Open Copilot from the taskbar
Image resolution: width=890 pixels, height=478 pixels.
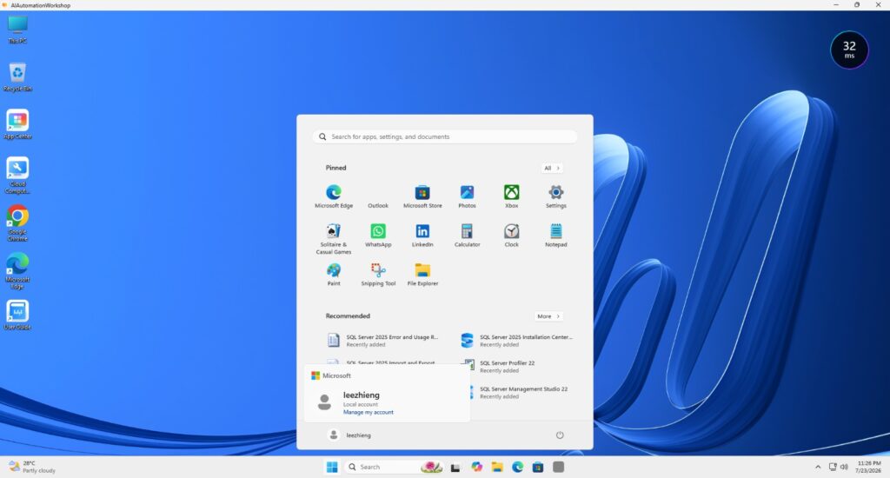[x=477, y=467]
